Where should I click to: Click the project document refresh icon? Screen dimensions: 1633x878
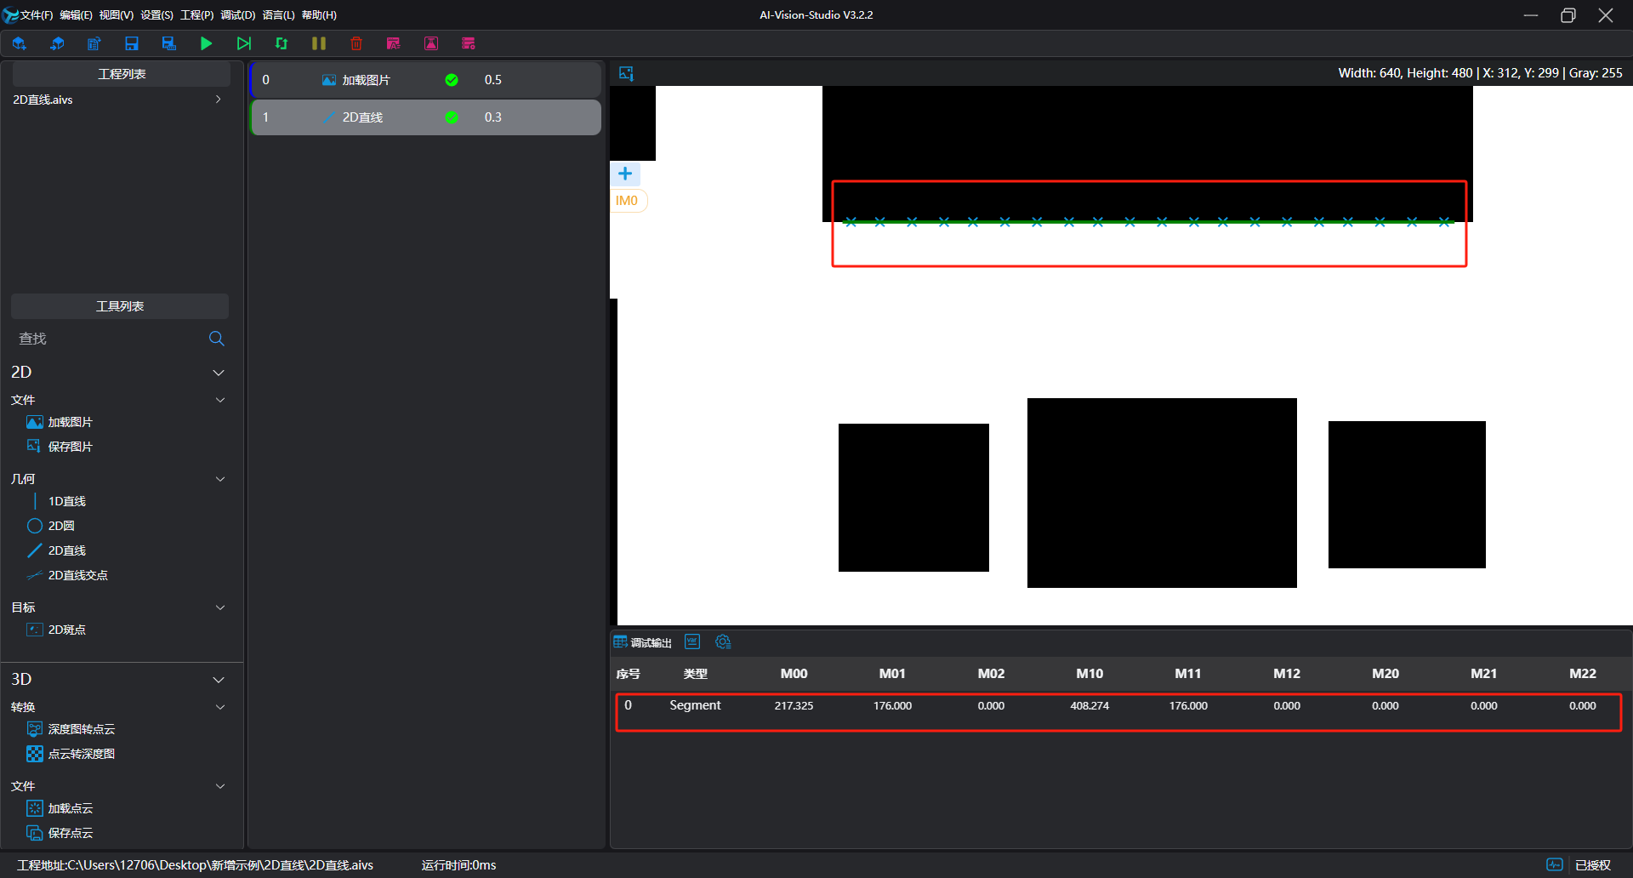94,43
